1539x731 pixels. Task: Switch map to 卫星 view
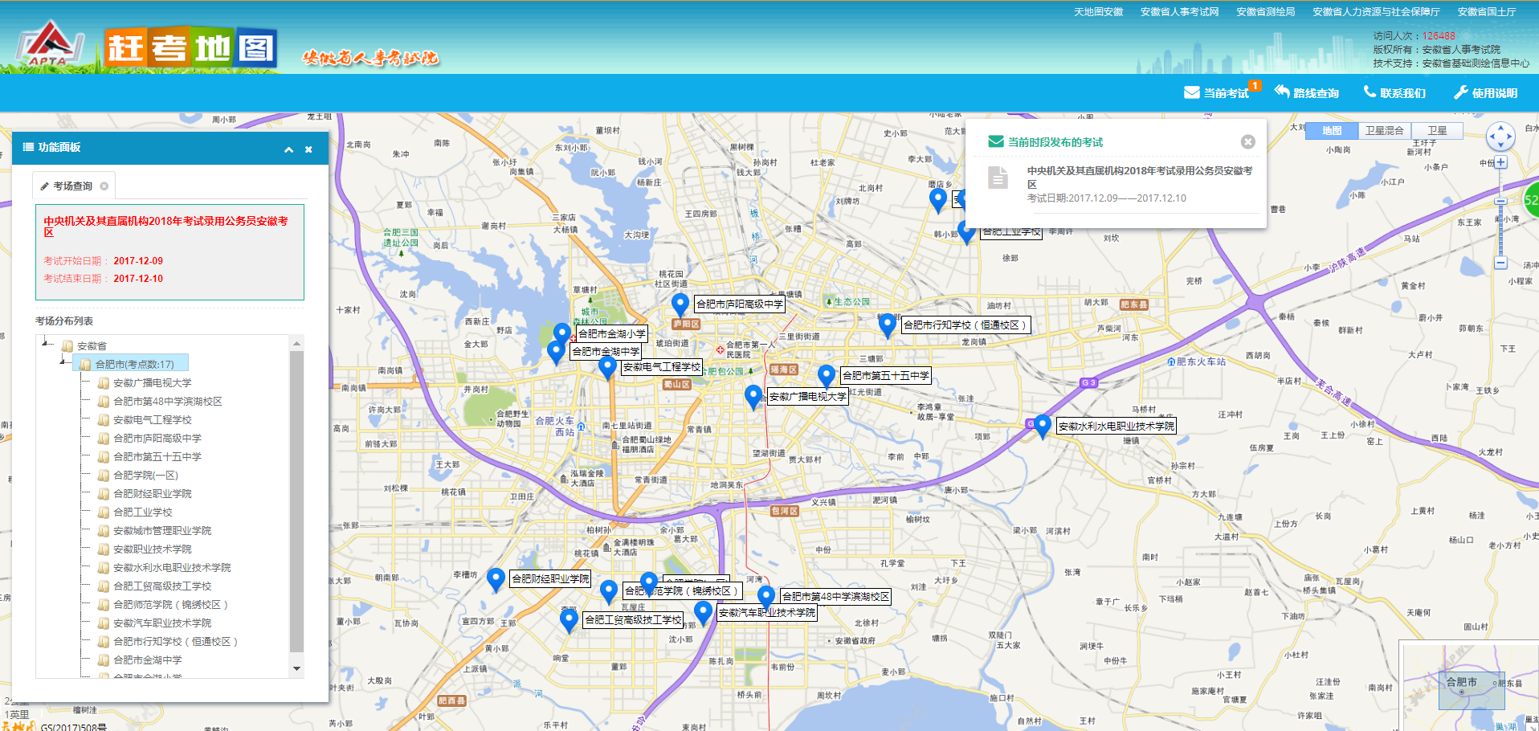pyautogui.click(x=1437, y=130)
